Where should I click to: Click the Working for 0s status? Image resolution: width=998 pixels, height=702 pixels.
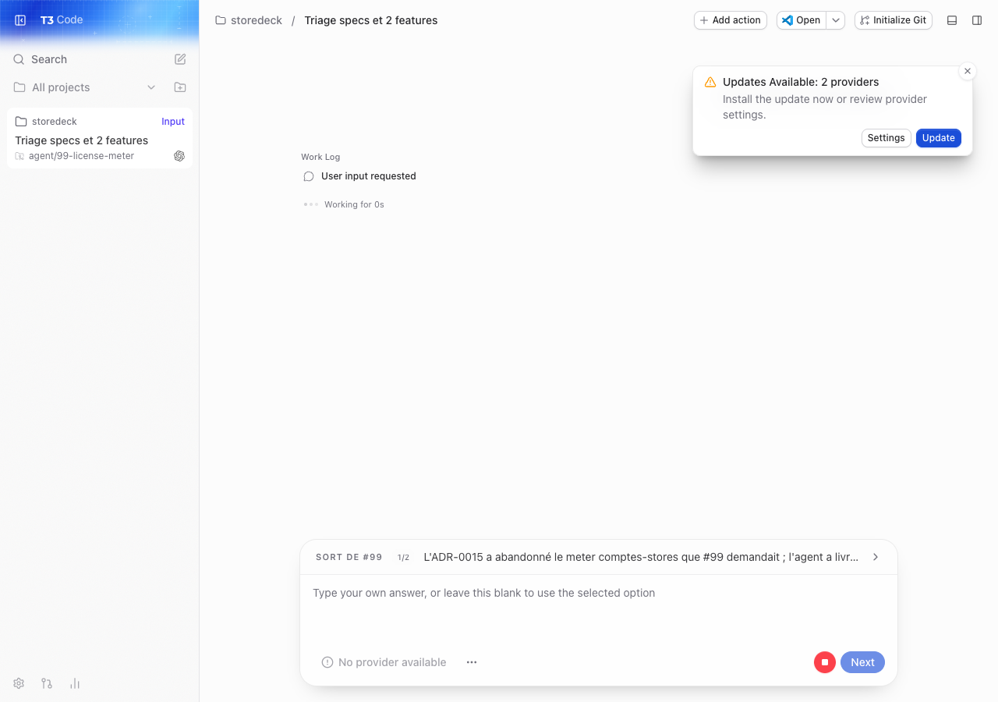354,204
